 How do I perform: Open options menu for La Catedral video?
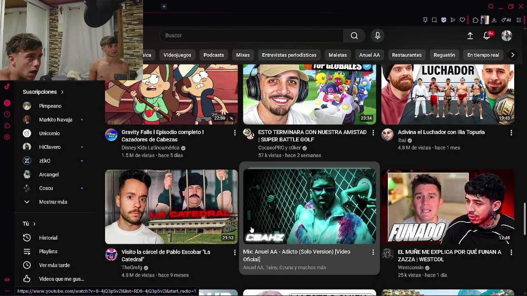click(235, 252)
